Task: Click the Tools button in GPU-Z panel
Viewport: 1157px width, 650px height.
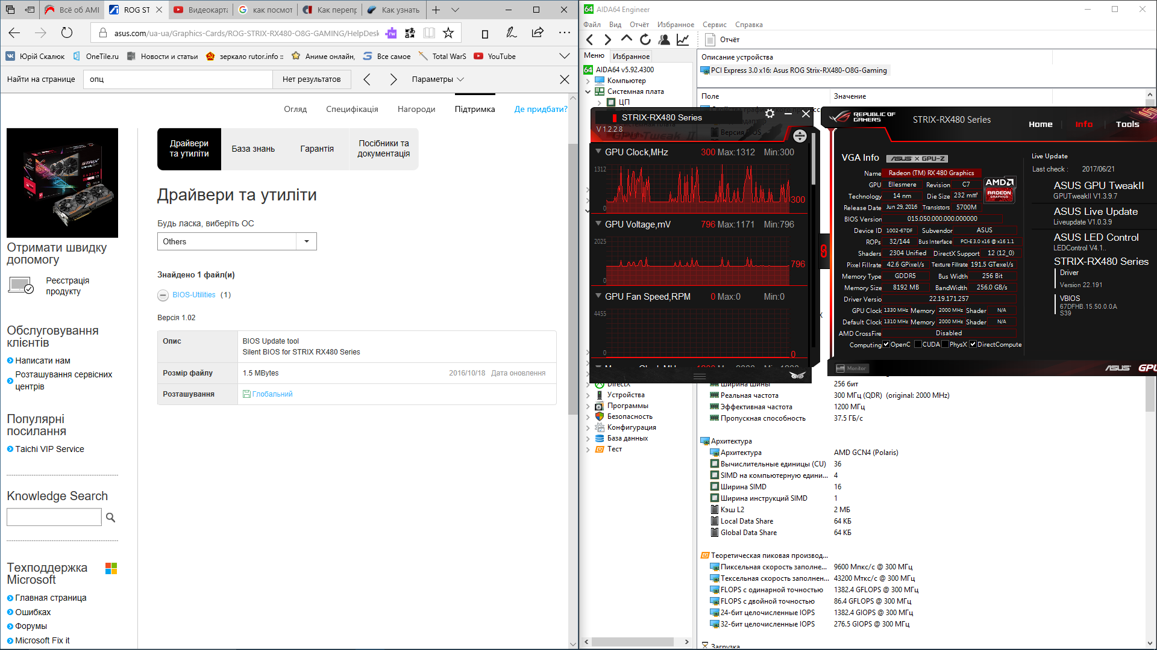Action: (x=1127, y=124)
